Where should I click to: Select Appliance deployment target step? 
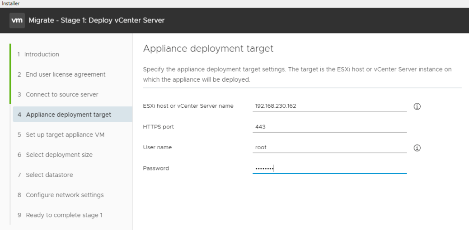point(64,115)
